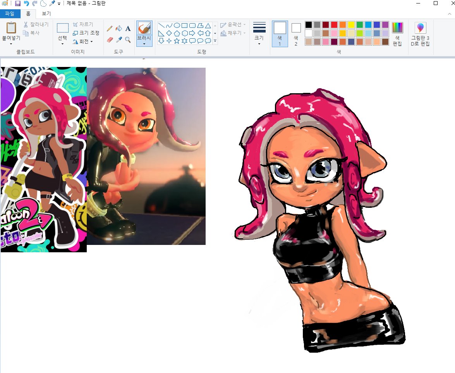The height and width of the screenshot is (373, 455).
Task: Click the Resize button (크기 조정)
Action: coord(86,33)
